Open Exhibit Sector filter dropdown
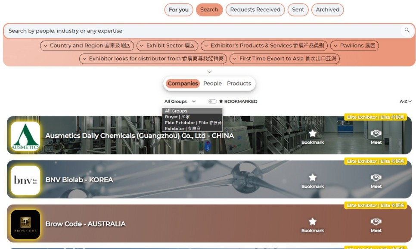Viewport: 416px width, 249px height. [168, 45]
